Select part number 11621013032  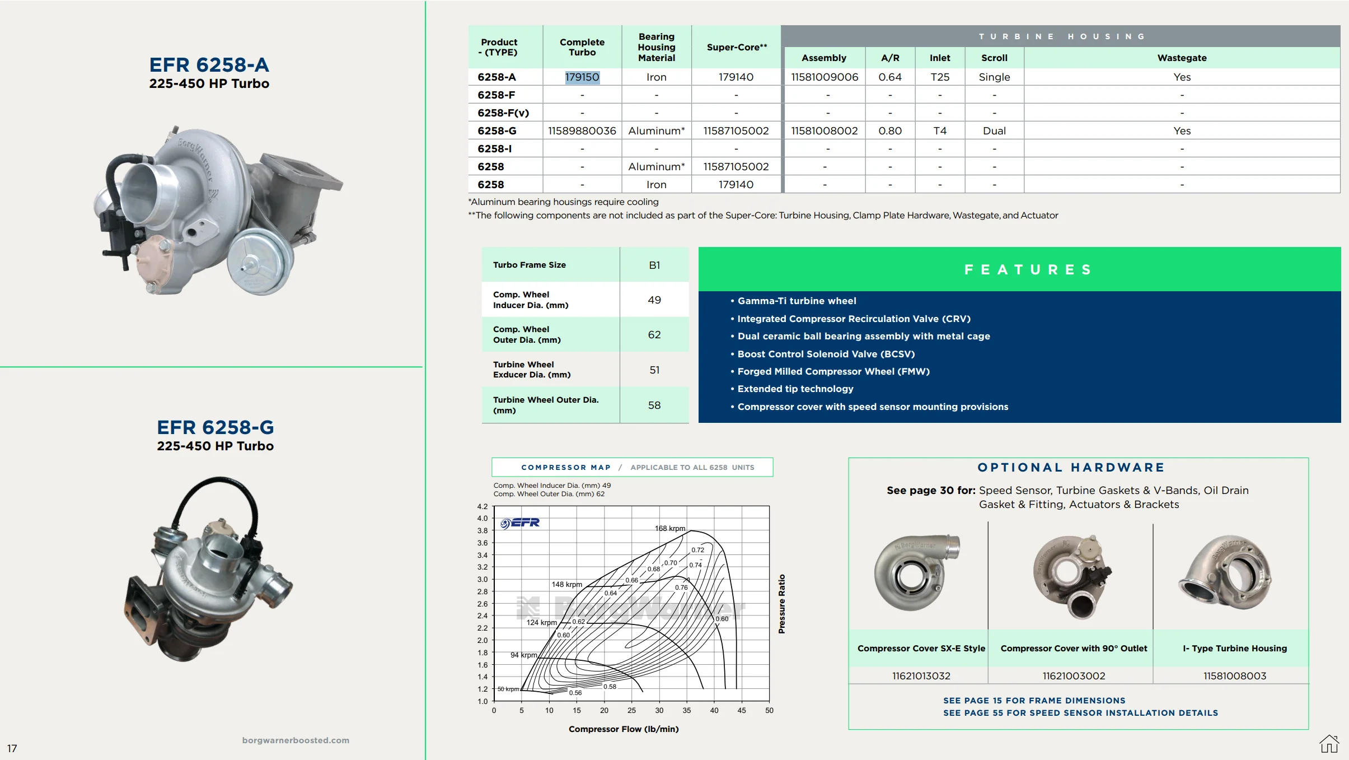coord(921,676)
